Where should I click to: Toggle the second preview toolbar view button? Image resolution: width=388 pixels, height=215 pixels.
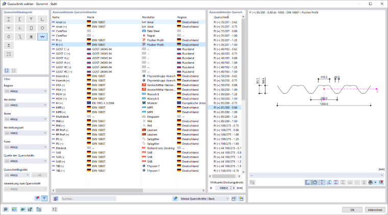(315, 182)
